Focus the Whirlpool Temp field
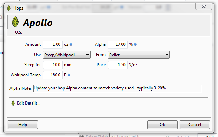218x137 pixels. (x=53, y=75)
